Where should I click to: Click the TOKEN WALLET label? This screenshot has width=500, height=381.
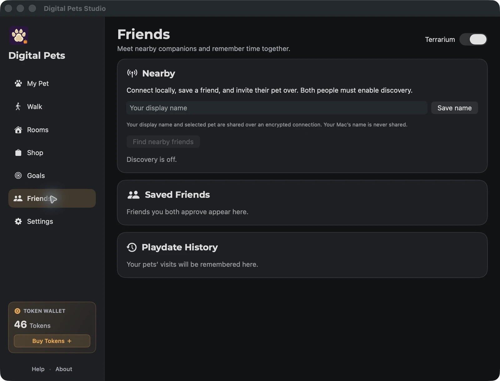coord(44,311)
